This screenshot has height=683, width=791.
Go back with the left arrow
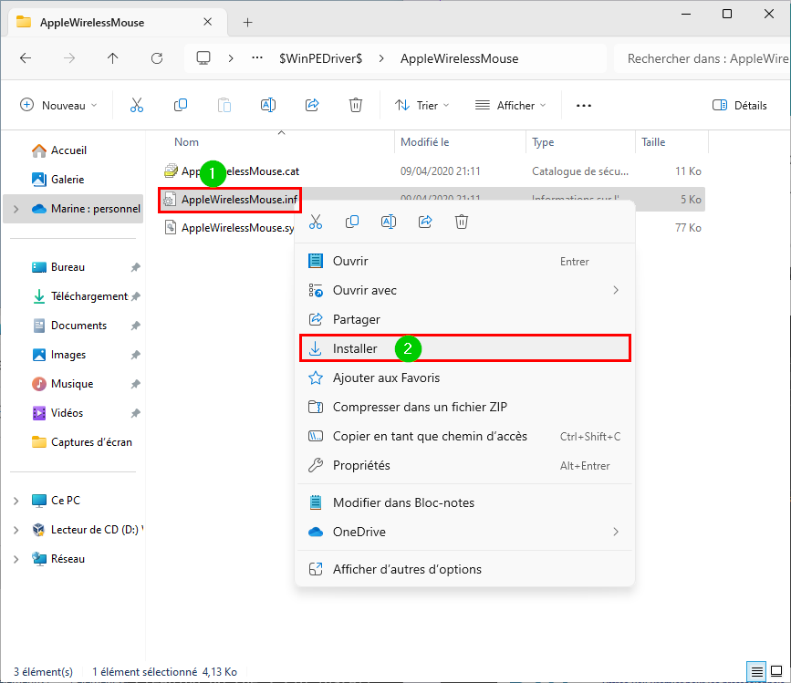[x=26, y=58]
